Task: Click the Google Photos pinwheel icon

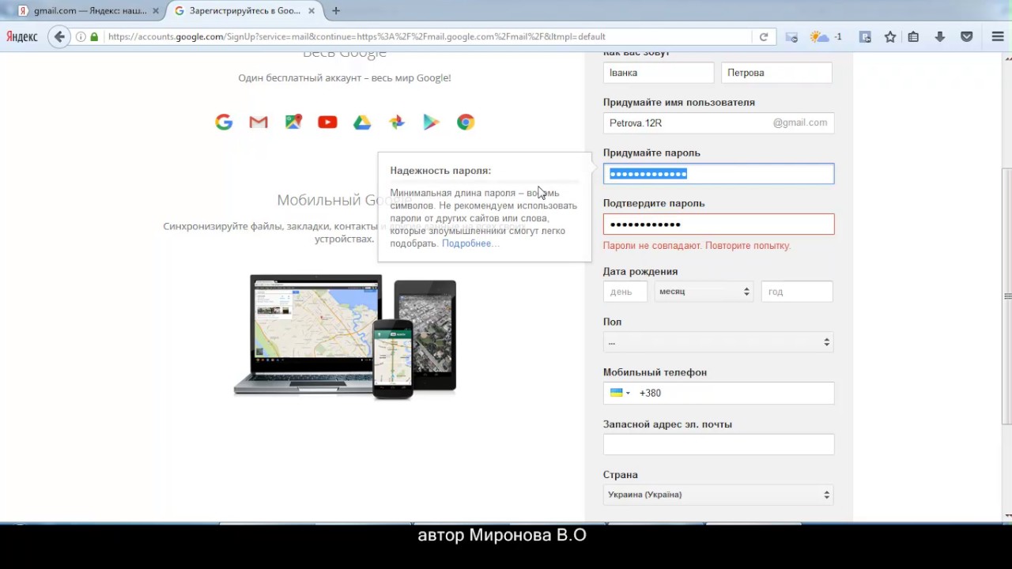Action: pos(397,122)
